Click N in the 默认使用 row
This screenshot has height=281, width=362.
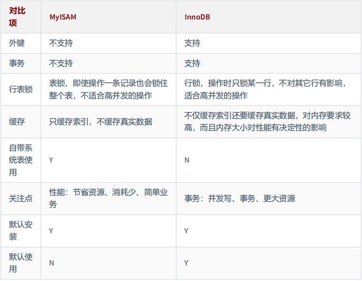click(x=51, y=263)
